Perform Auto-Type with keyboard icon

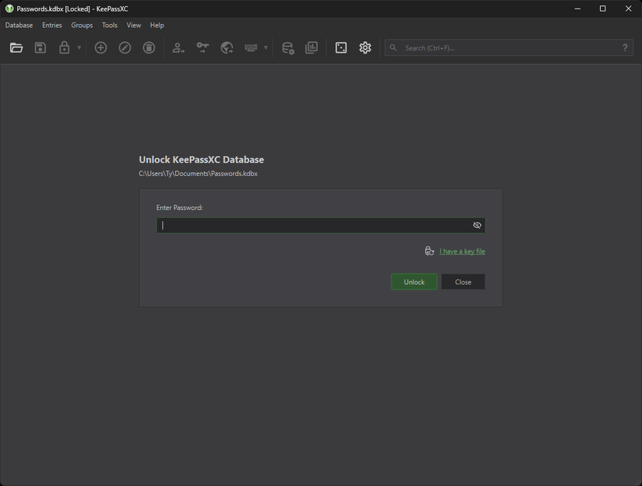point(251,47)
